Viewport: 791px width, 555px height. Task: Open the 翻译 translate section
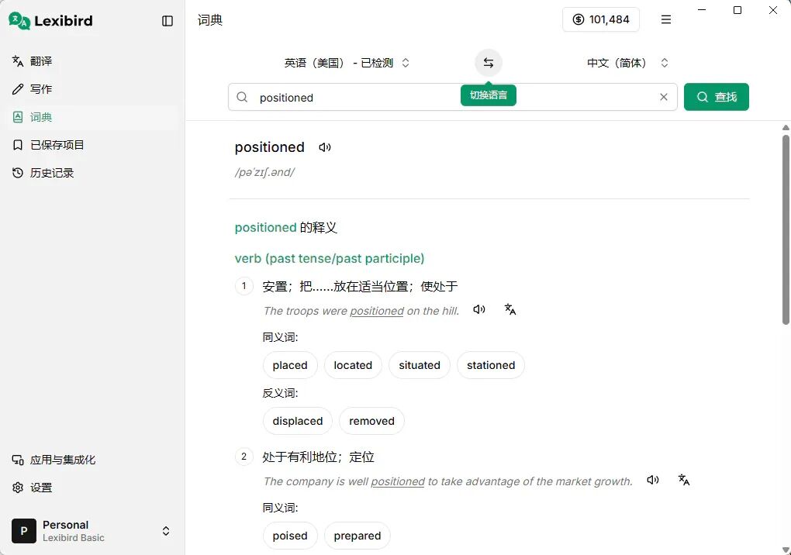pos(92,61)
